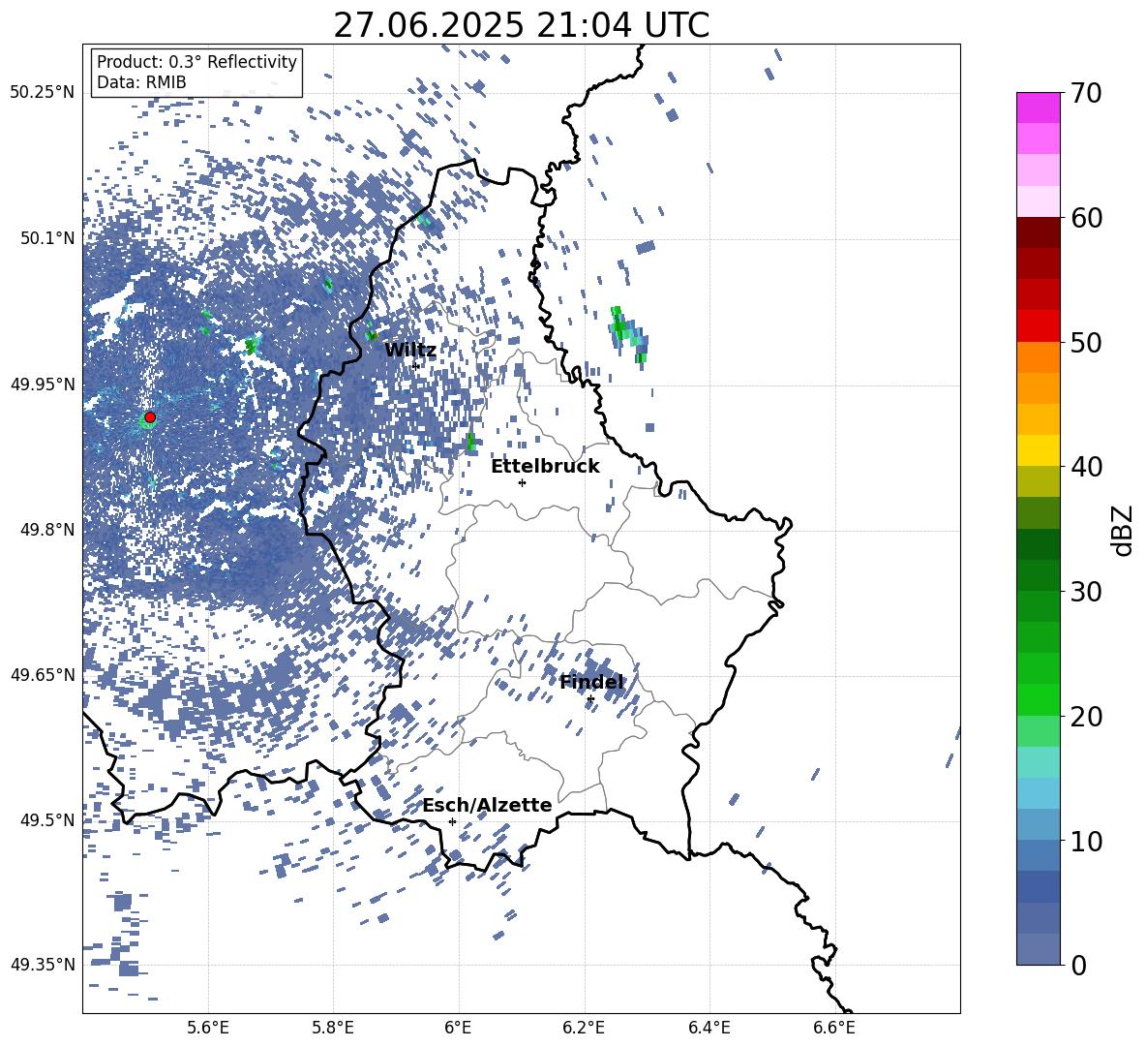Click the 6.2°E longitude label
This screenshot has height=1047, width=1146.
(584, 1028)
